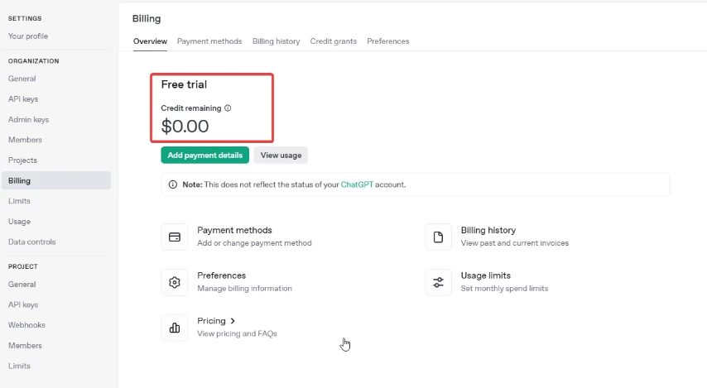Click the info icon beside Credit remaining
Screen dimensions: 707x388
(228, 108)
